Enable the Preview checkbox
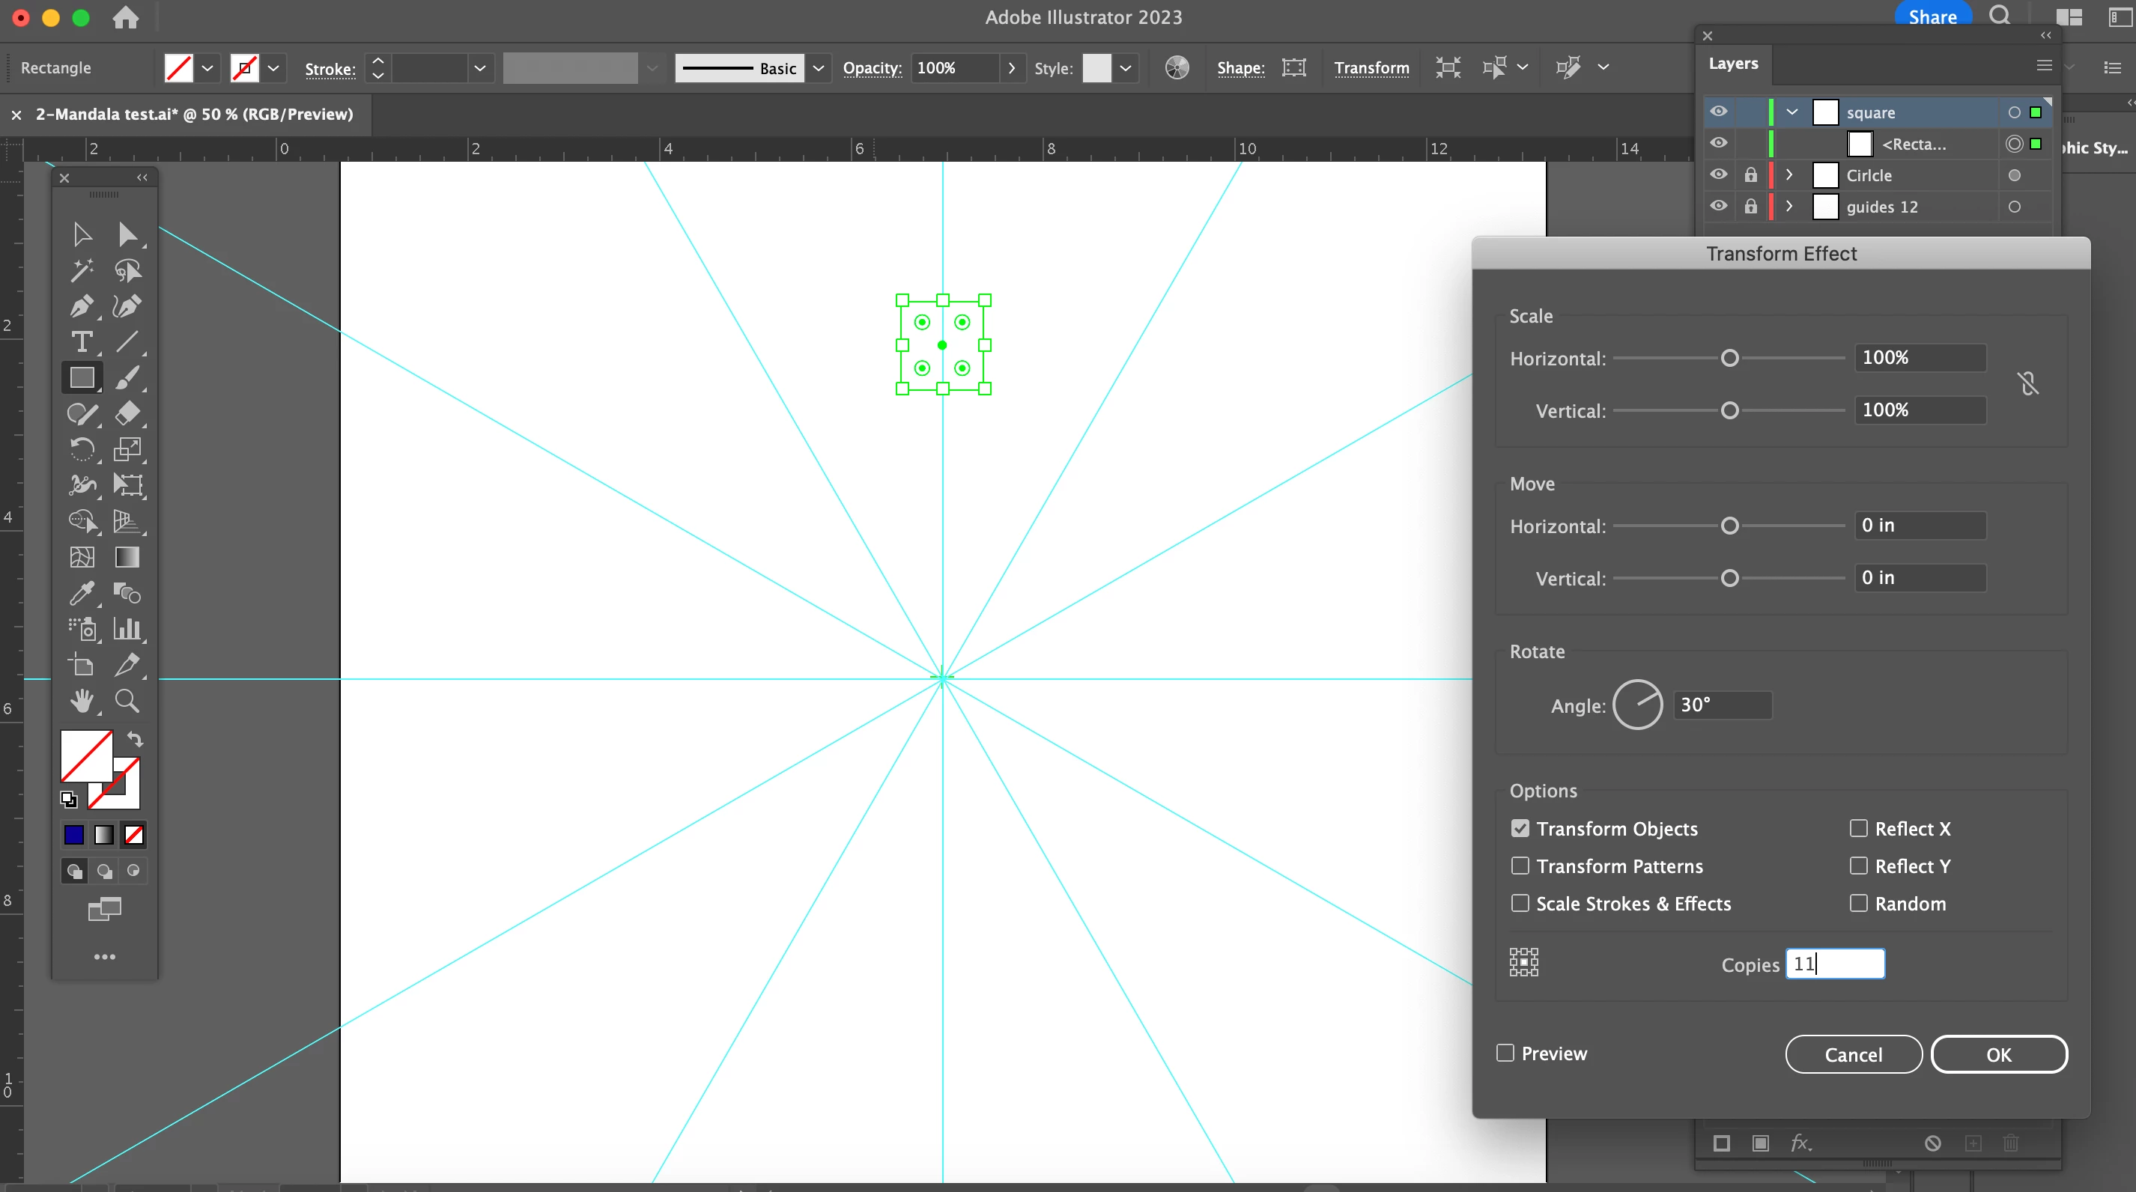2136x1192 pixels. tap(1505, 1053)
